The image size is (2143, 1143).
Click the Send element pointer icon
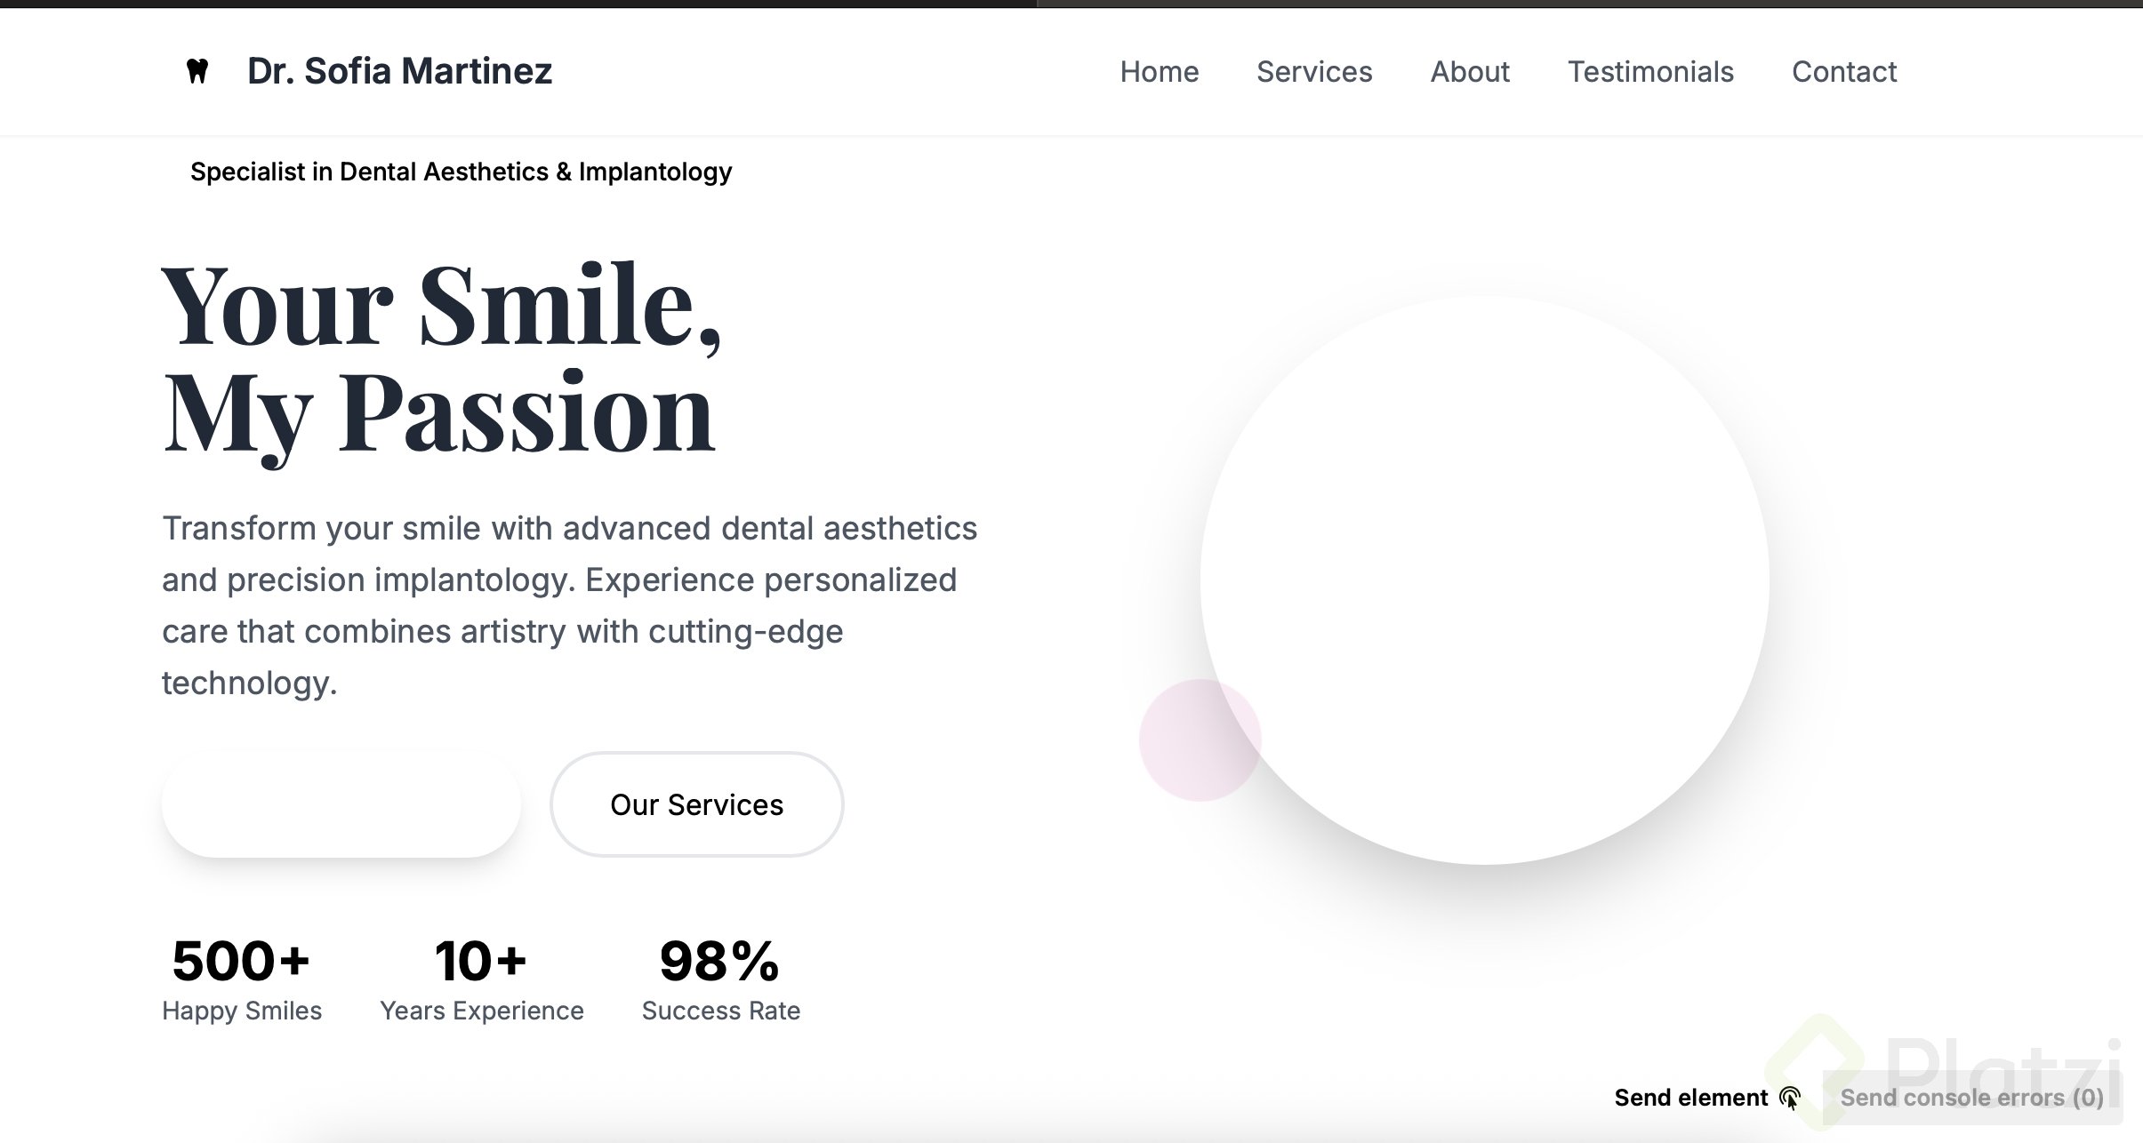tap(1790, 1099)
